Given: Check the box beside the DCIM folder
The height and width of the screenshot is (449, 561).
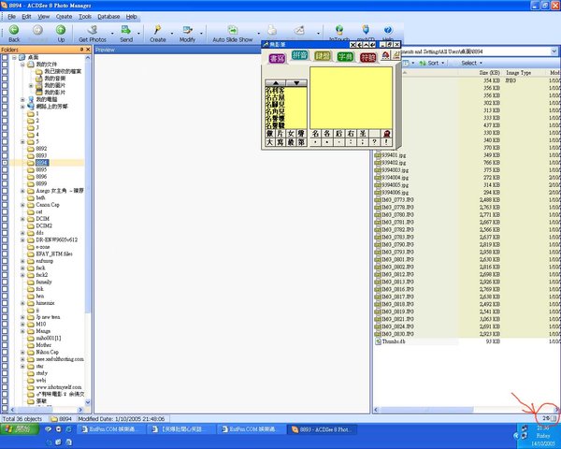Looking at the screenshot, I should coord(5,219).
